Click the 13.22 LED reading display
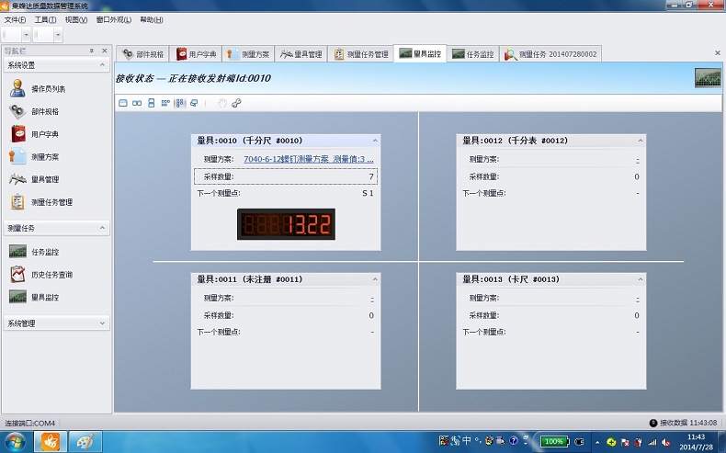 click(x=286, y=223)
